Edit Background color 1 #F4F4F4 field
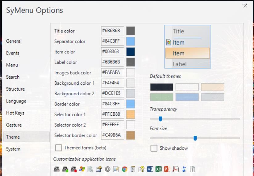 113,83
